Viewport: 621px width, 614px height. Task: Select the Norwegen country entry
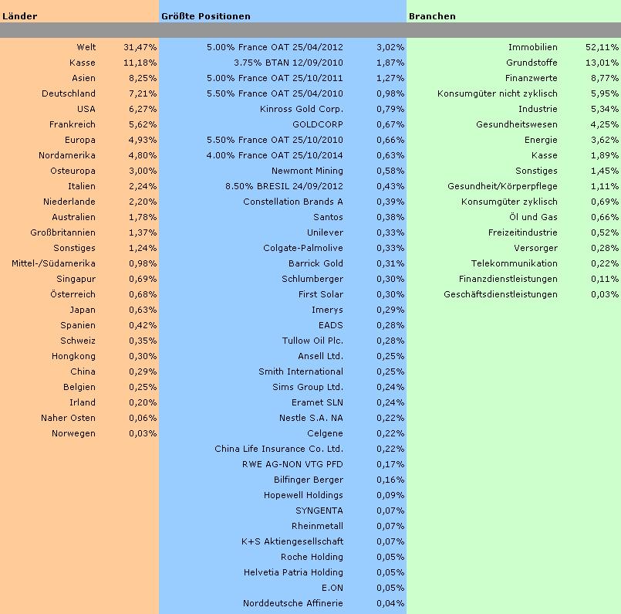[74, 433]
